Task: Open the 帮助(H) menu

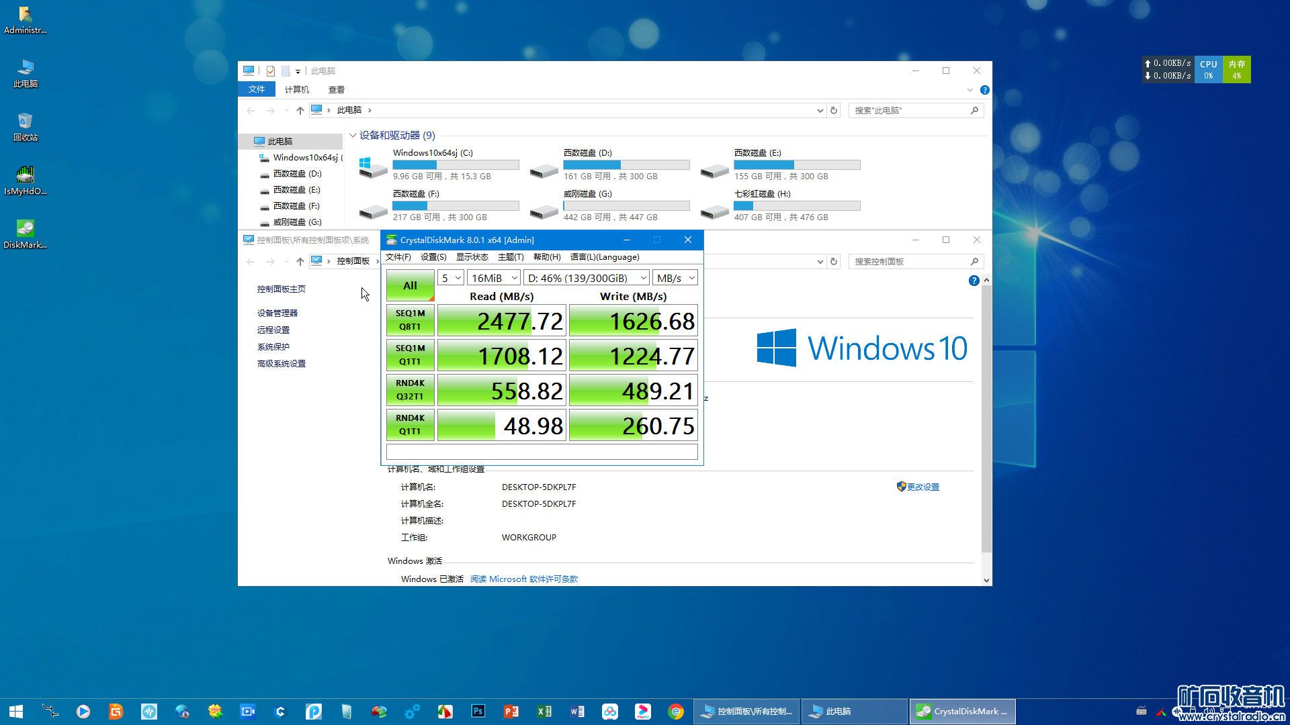Action: [547, 257]
